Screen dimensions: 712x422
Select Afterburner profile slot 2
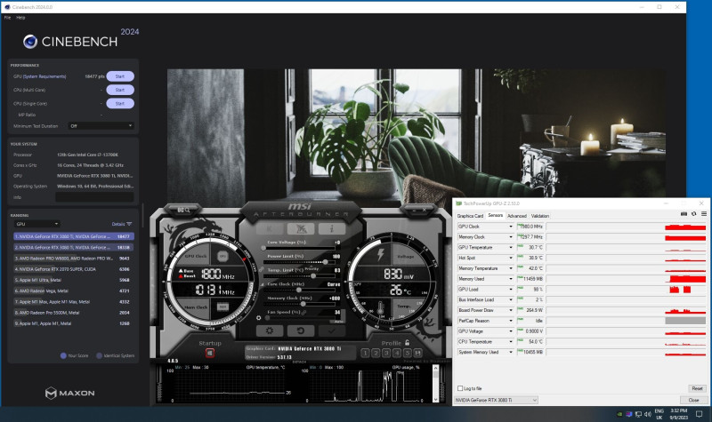(x=376, y=353)
